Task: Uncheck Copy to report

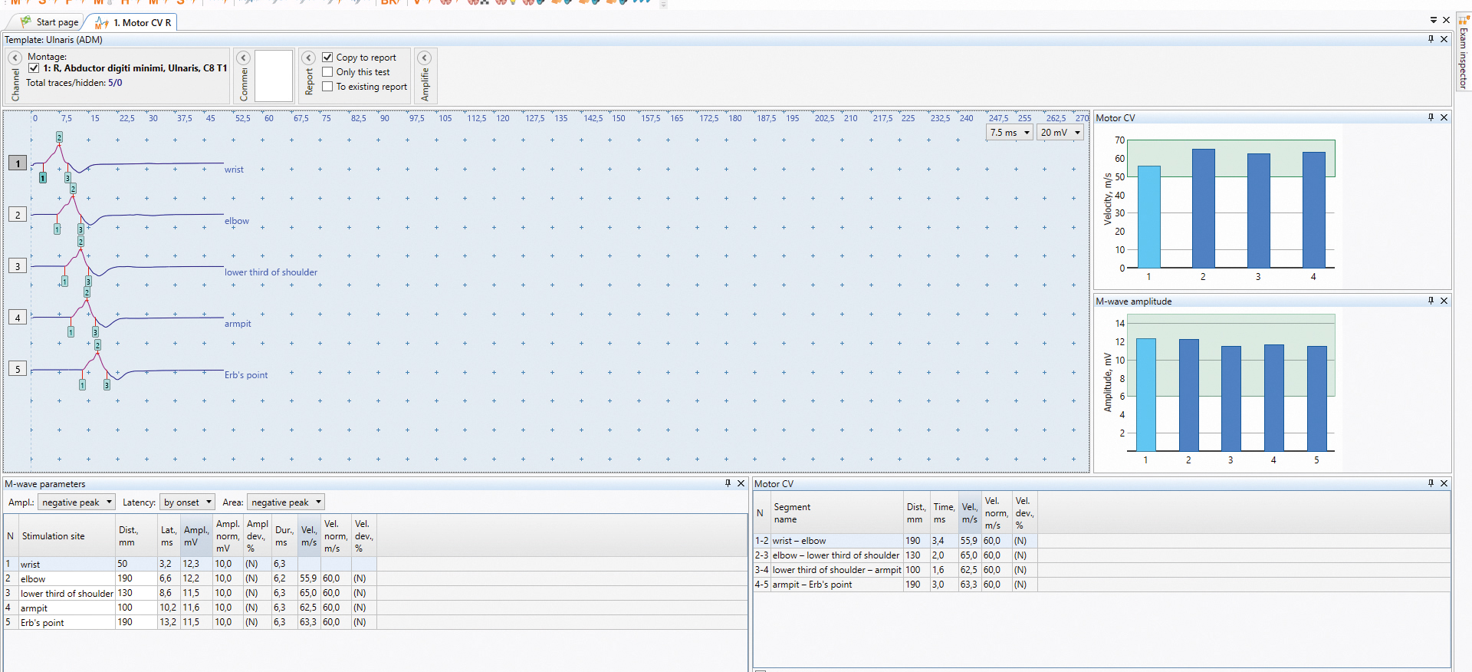Action: click(327, 58)
